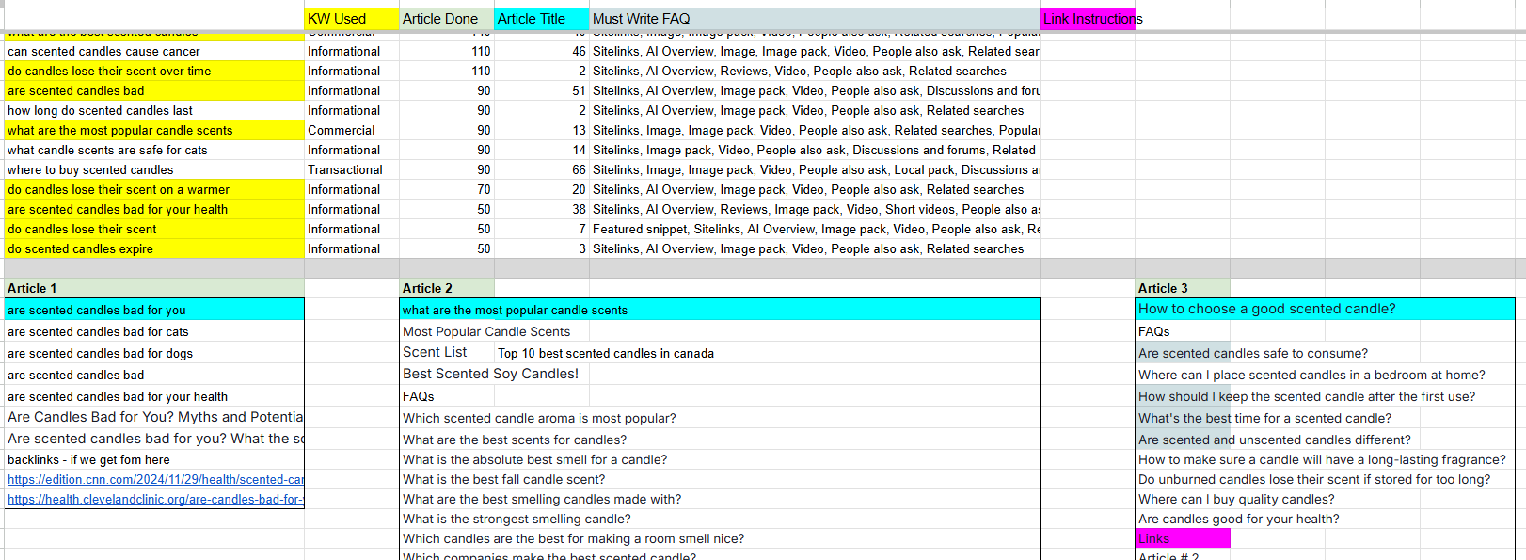Viewport: 1526px width, 560px height.
Task: Click 'Are scented and unscented candles different?'
Action: pyautogui.click(x=1274, y=440)
